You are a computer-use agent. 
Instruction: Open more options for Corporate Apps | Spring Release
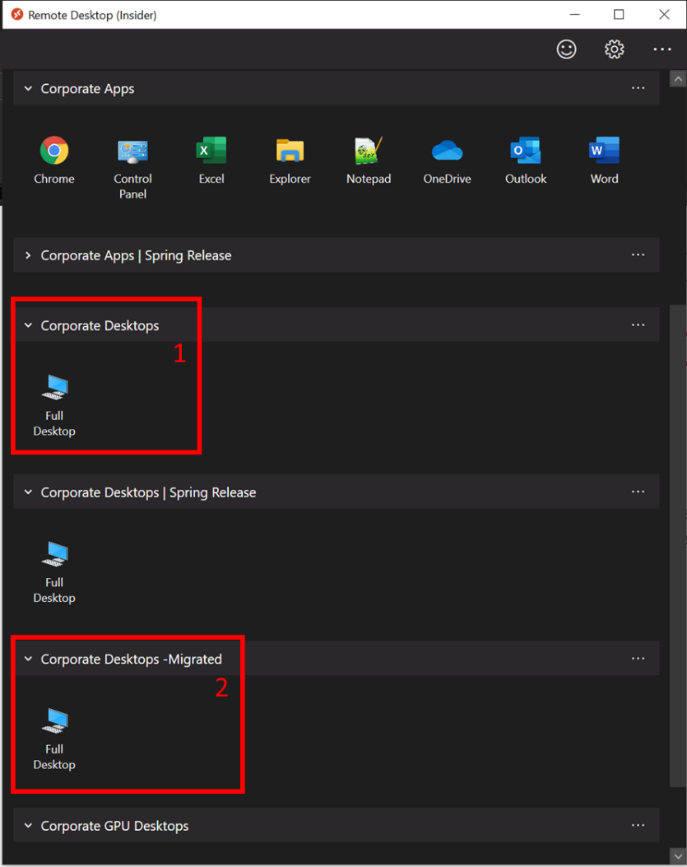638,255
